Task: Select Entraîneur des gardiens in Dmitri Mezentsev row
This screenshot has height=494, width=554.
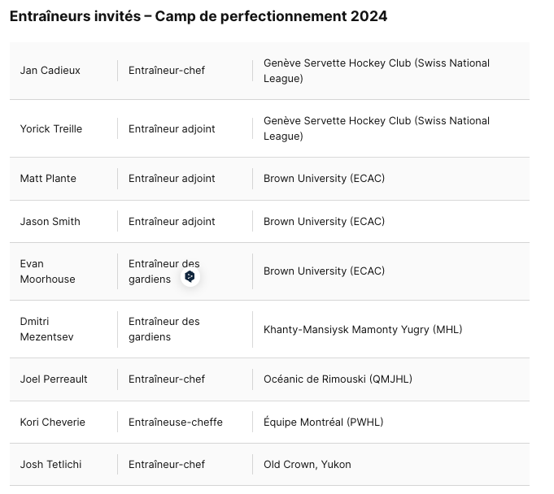Action: 164,329
